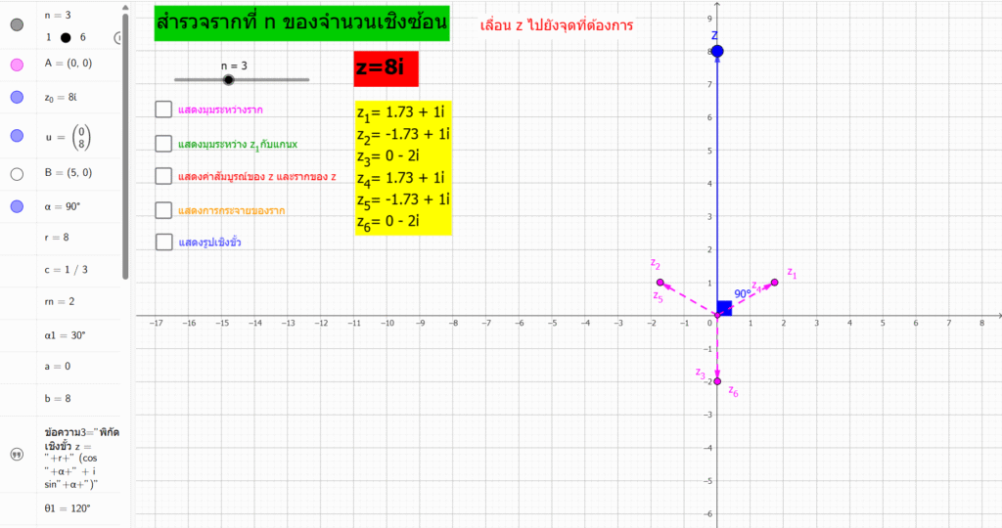The width and height of the screenshot is (1002, 528).
Task: Click root point z₁ on the graph
Action: (x=775, y=283)
